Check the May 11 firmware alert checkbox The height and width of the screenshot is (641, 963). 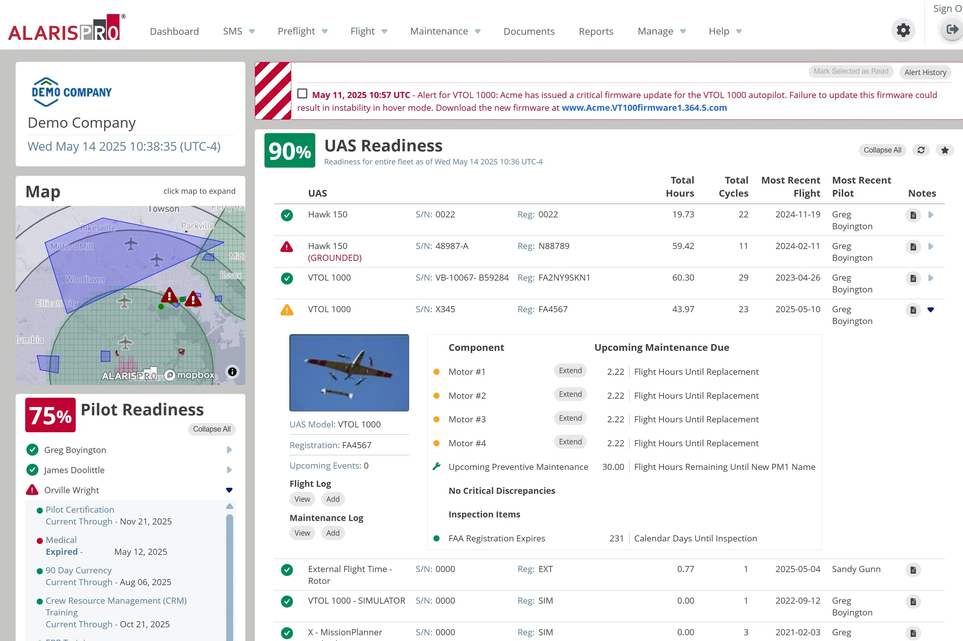[302, 94]
